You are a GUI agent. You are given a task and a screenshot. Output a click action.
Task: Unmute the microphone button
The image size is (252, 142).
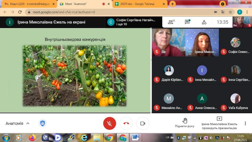(109, 124)
